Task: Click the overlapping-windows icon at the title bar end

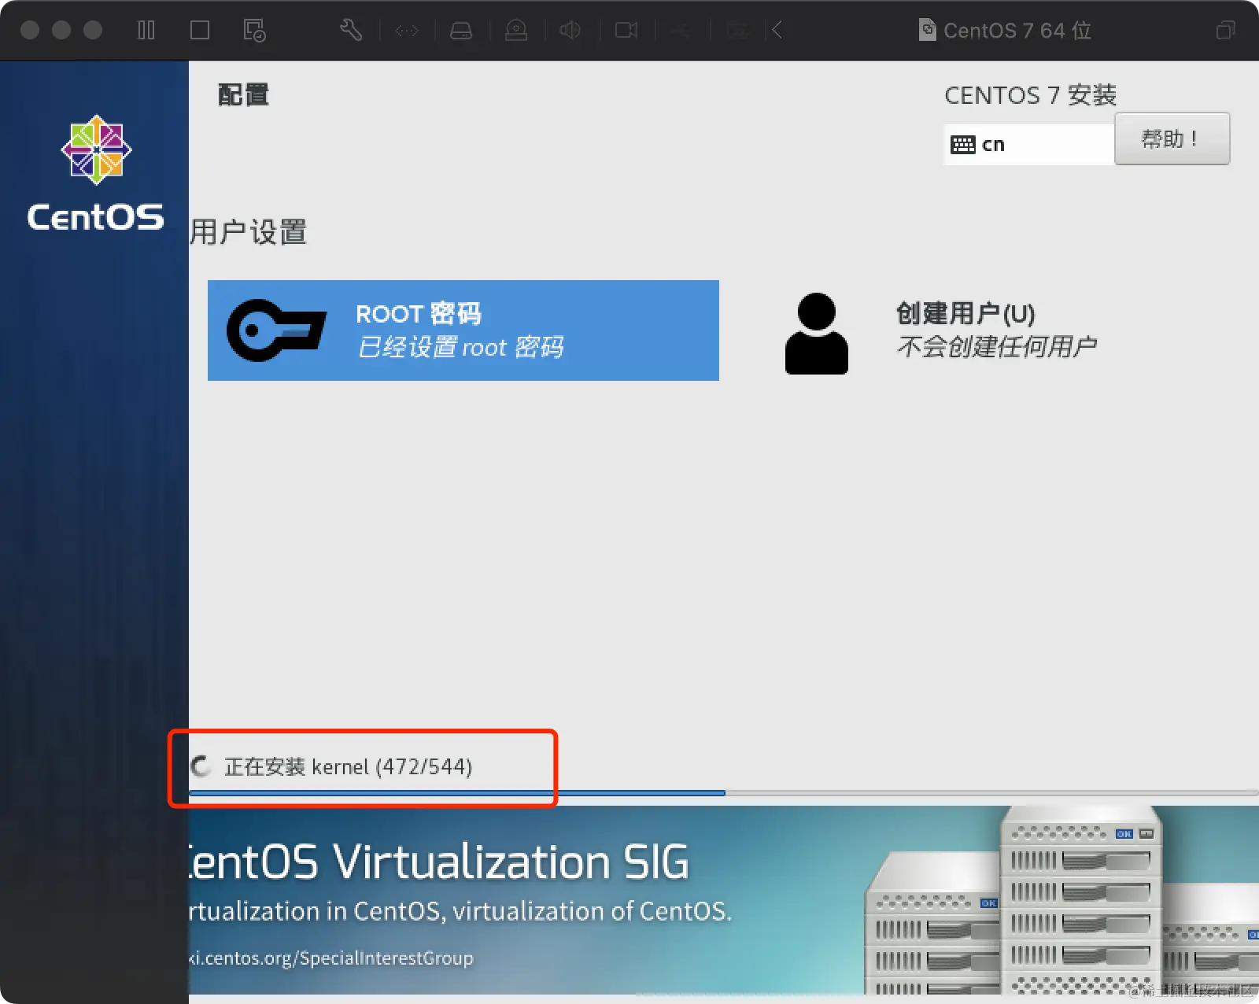Action: tap(1226, 30)
